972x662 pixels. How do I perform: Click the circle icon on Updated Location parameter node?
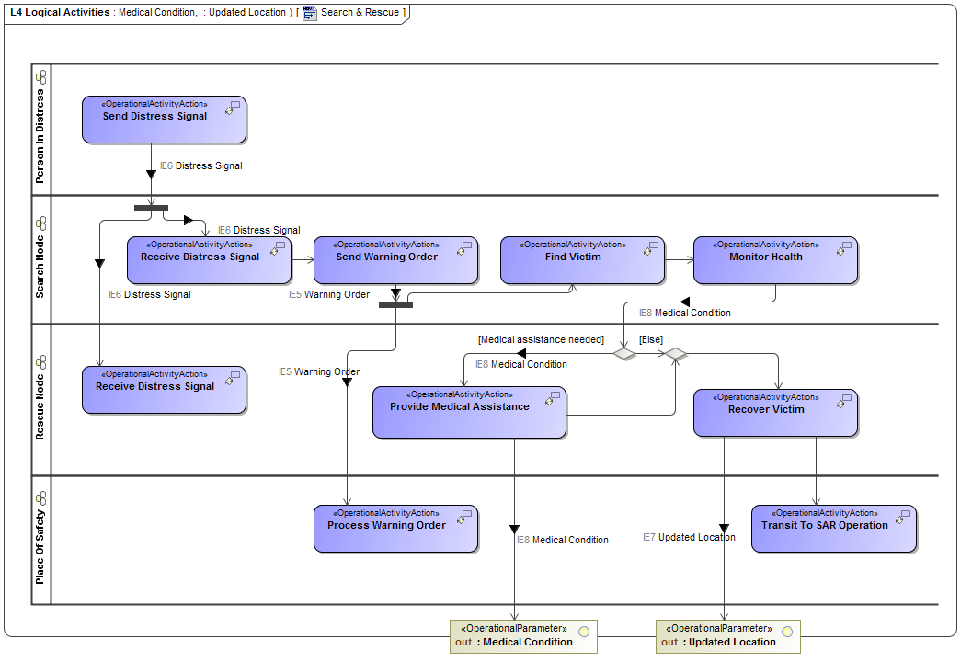pyautogui.click(x=788, y=632)
